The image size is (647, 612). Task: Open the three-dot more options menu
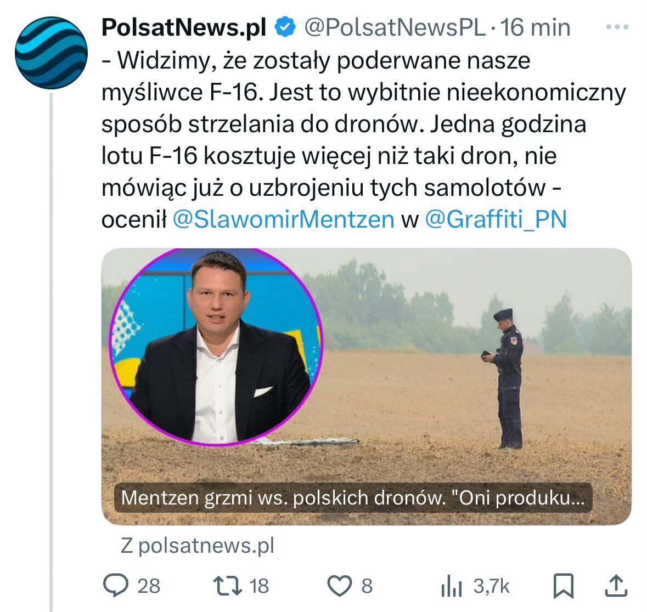tap(616, 26)
